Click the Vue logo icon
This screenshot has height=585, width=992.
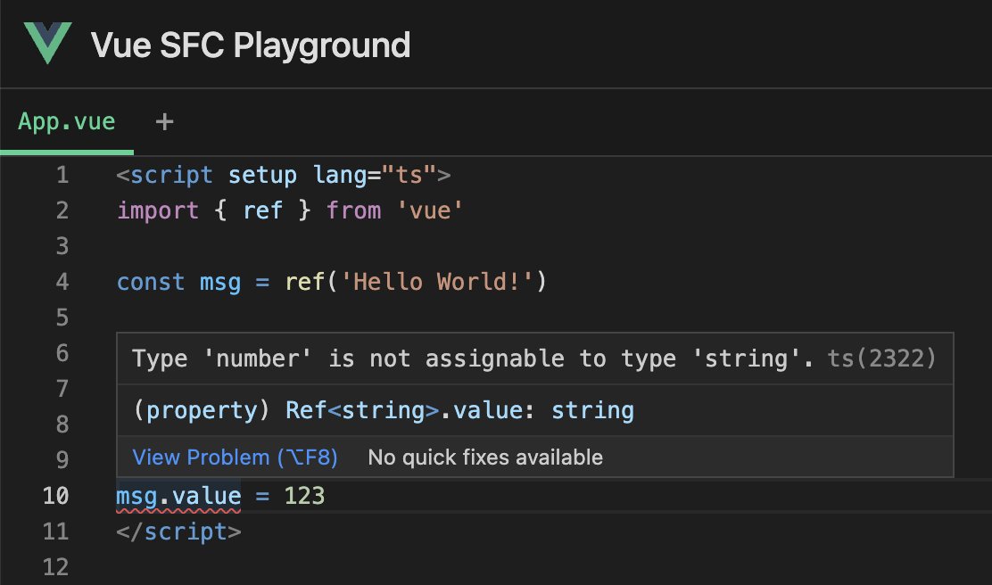click(x=47, y=43)
